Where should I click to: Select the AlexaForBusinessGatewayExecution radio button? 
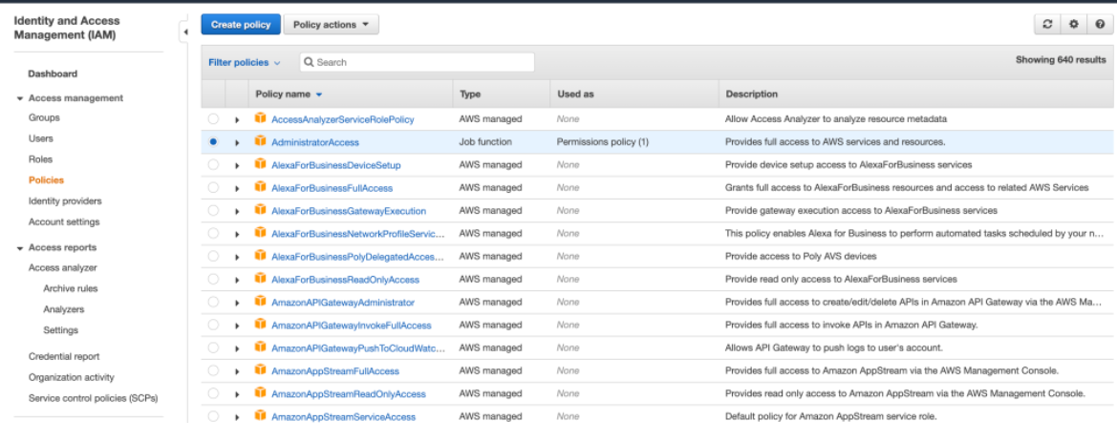coord(213,210)
